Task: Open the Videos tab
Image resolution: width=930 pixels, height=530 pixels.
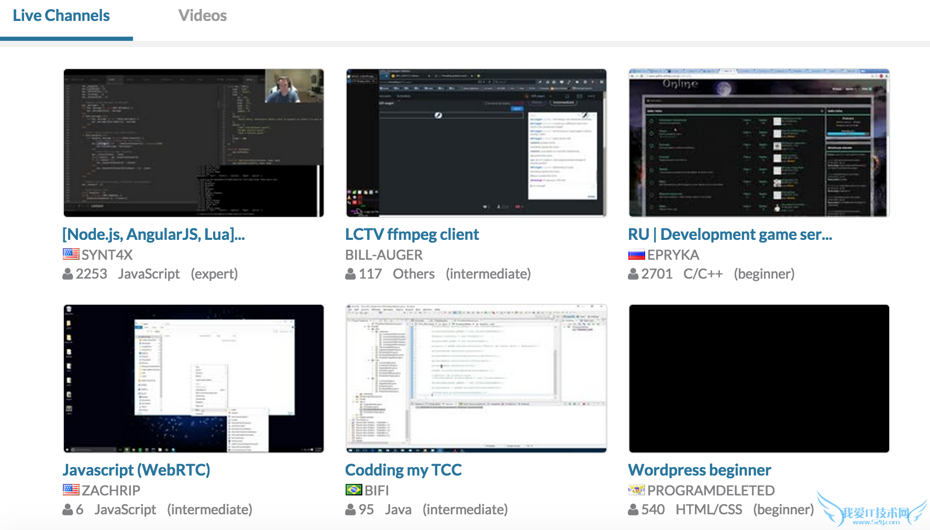Action: pyautogui.click(x=202, y=16)
